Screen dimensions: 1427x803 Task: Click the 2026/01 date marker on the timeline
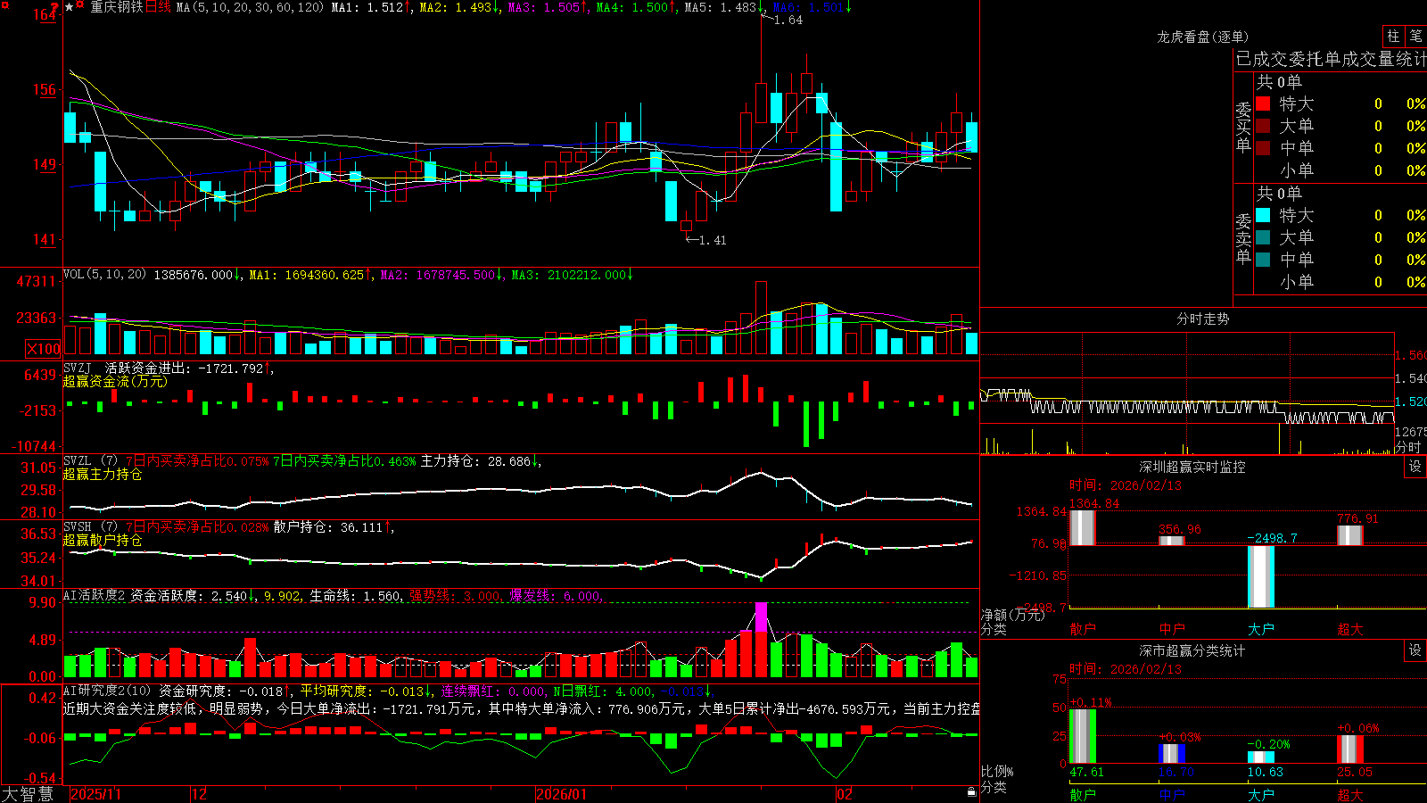[x=561, y=794]
